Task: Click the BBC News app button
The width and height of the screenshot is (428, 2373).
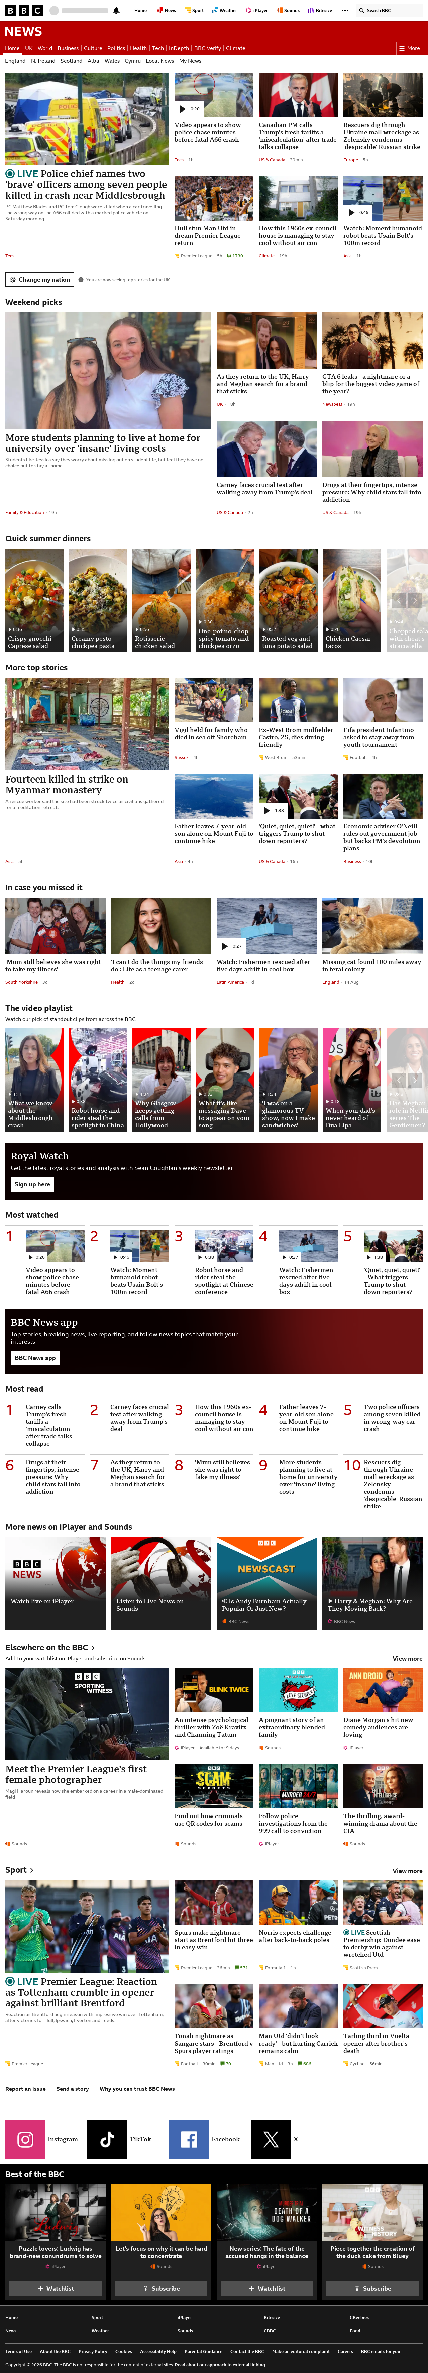Action: click(35, 1358)
